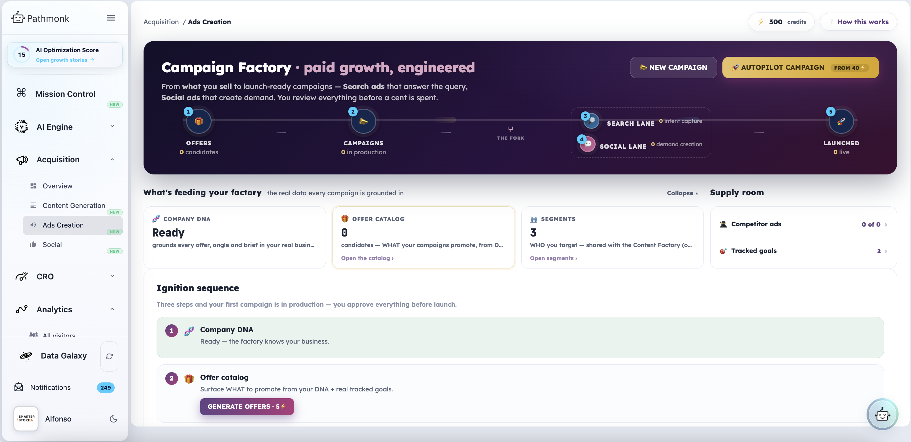Image resolution: width=911 pixels, height=442 pixels.
Task: Toggle the sidebar hamburger menu icon
Action: click(x=111, y=18)
